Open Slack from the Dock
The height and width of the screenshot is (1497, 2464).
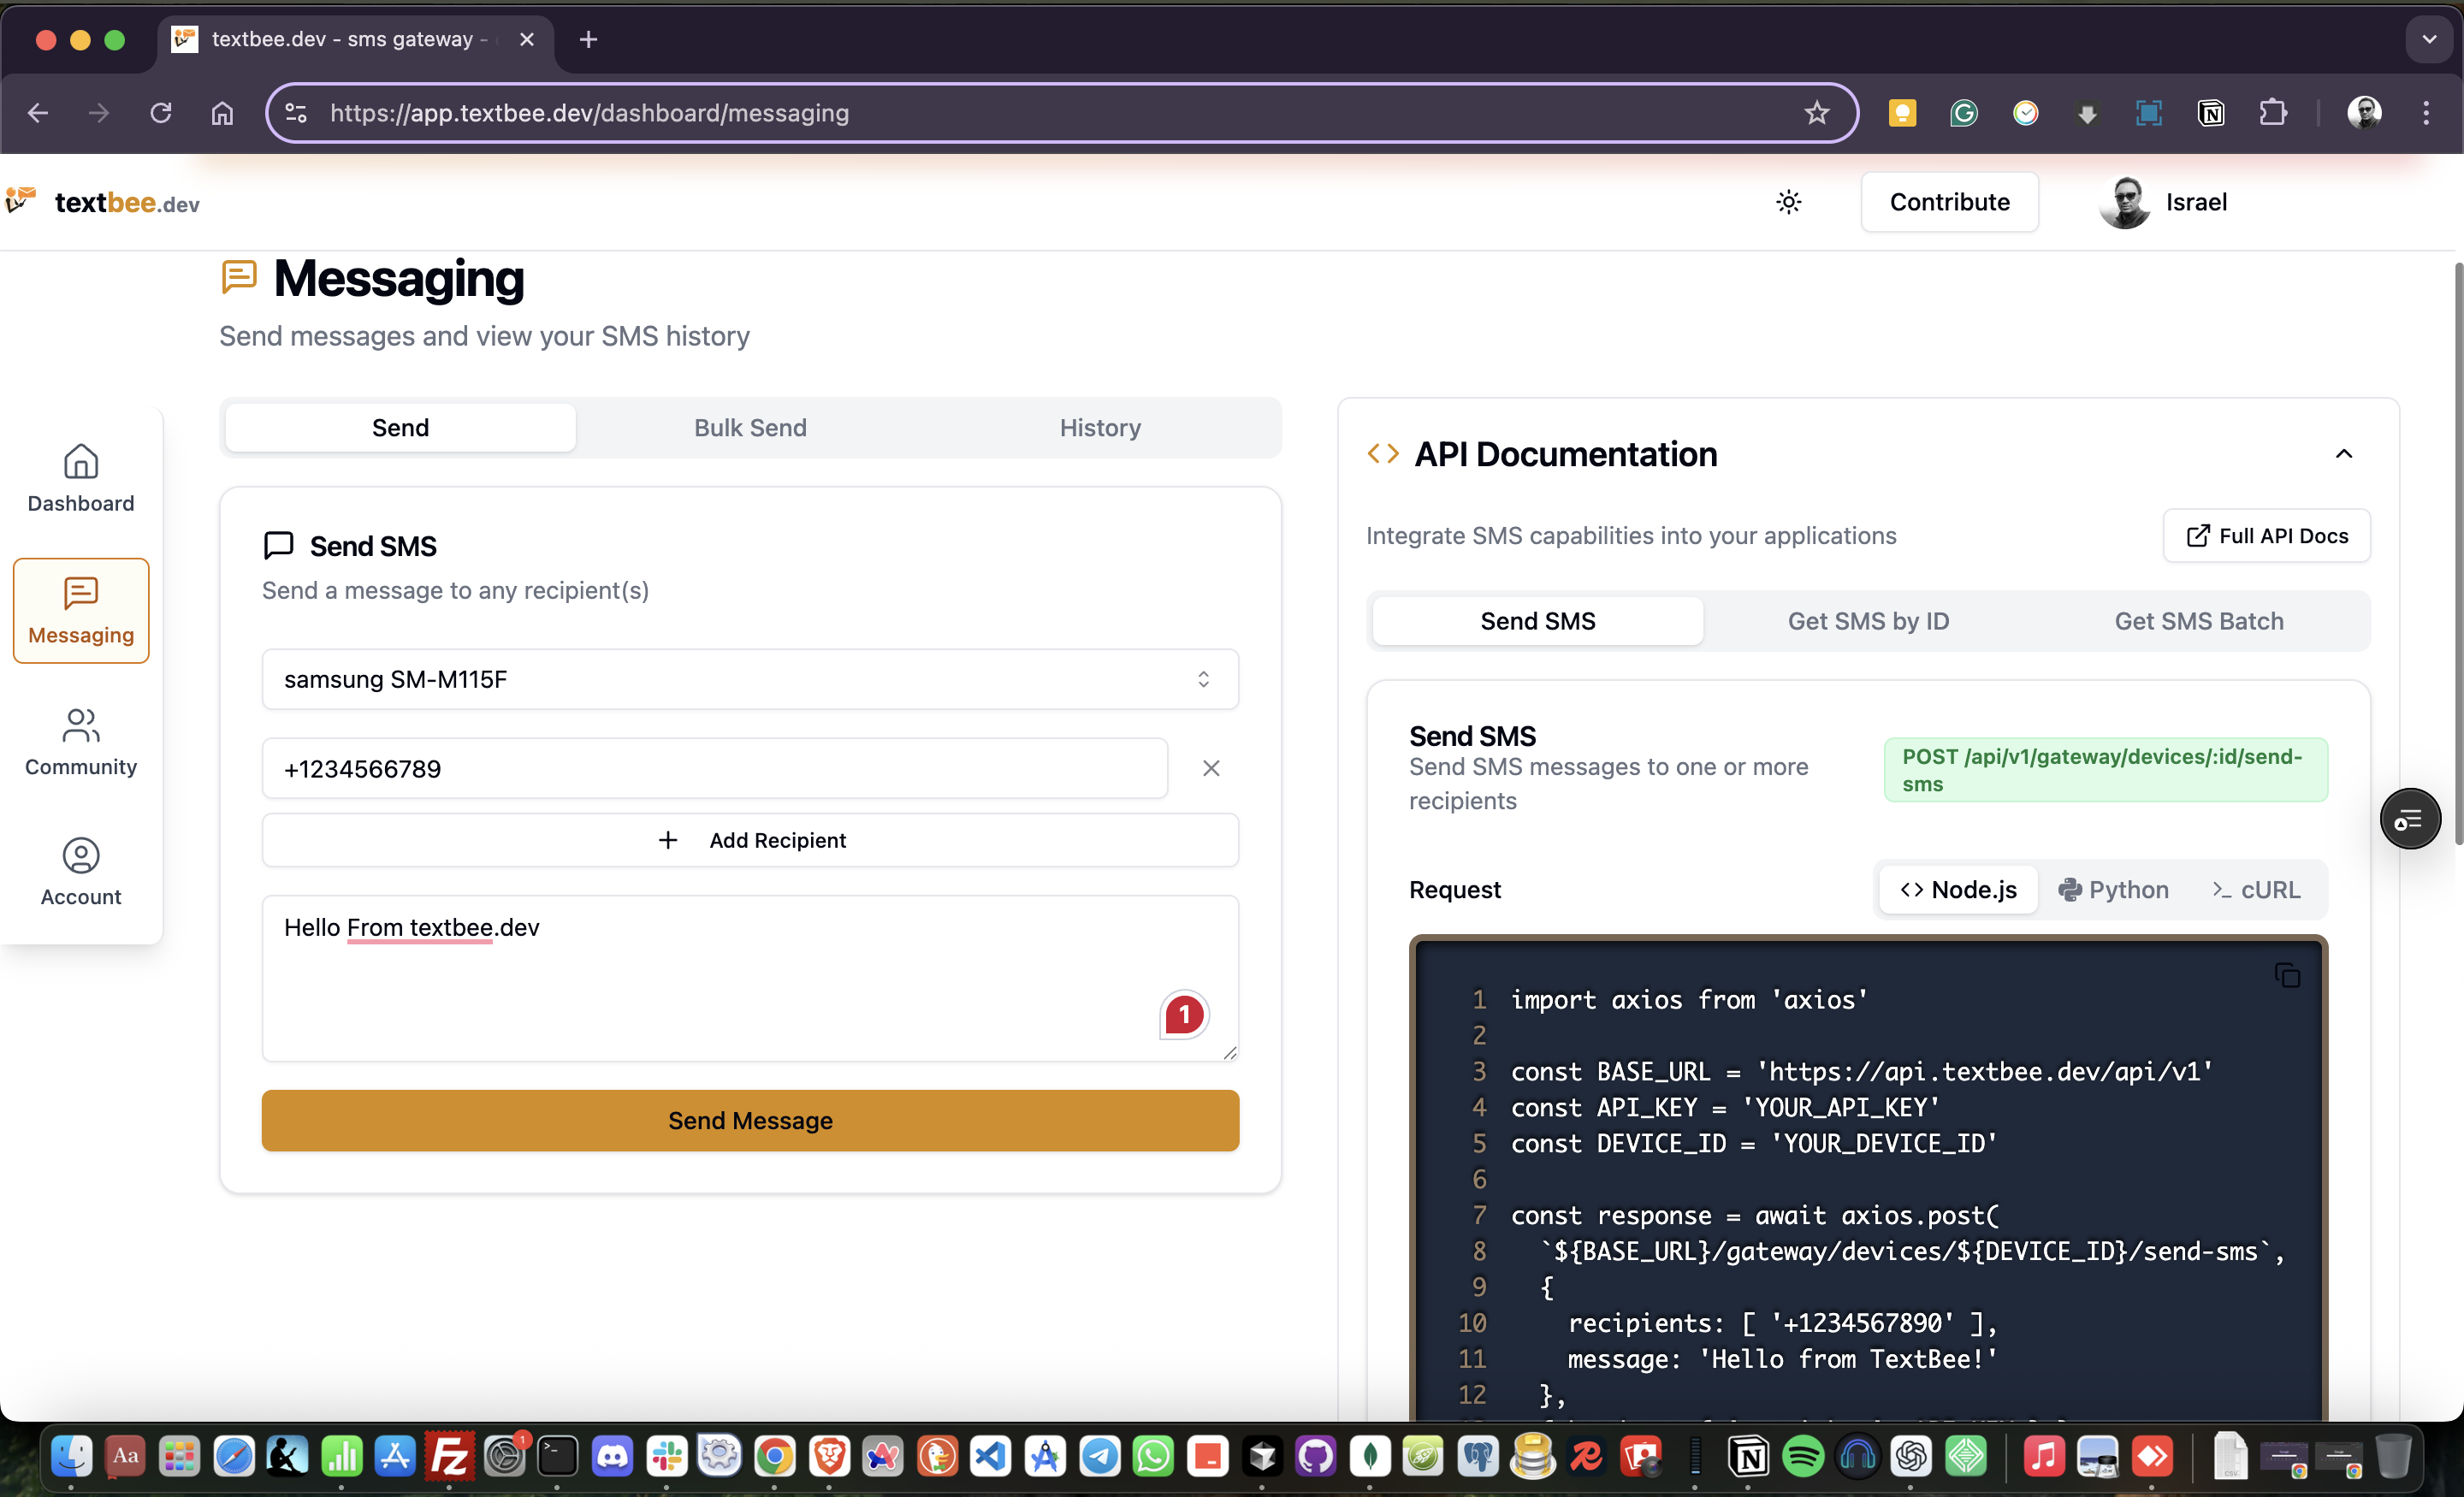click(x=666, y=1456)
